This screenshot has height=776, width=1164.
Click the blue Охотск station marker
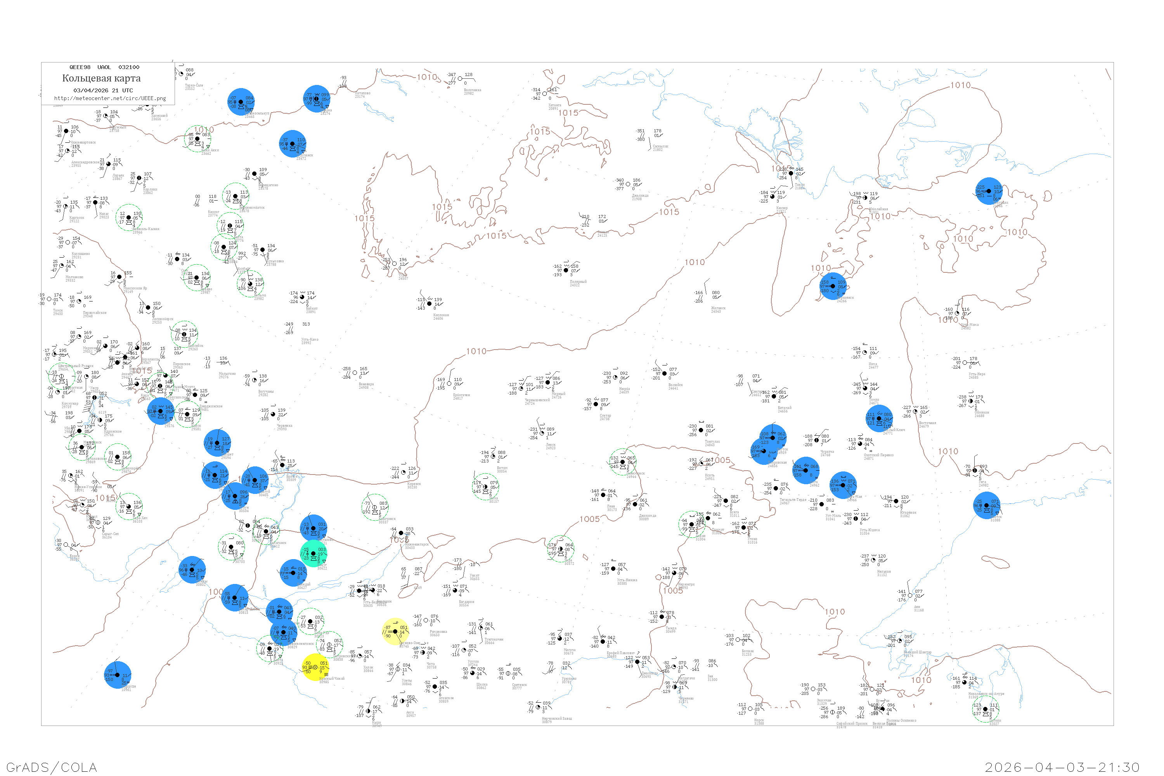click(x=986, y=505)
